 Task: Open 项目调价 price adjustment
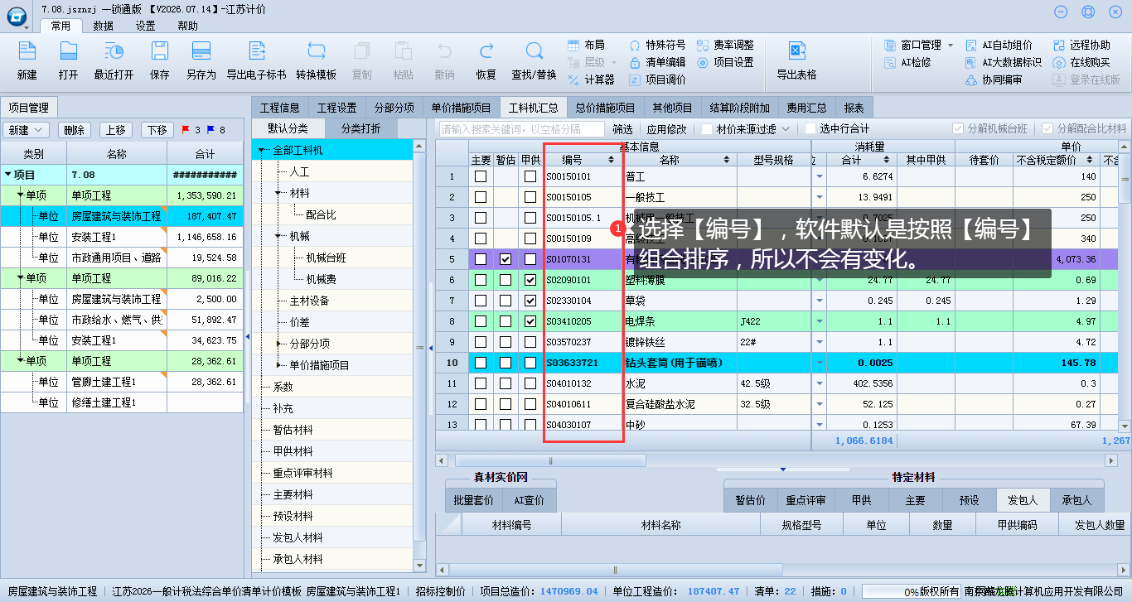657,79
